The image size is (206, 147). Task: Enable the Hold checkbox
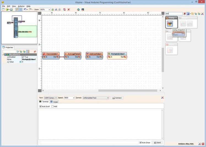(53, 106)
